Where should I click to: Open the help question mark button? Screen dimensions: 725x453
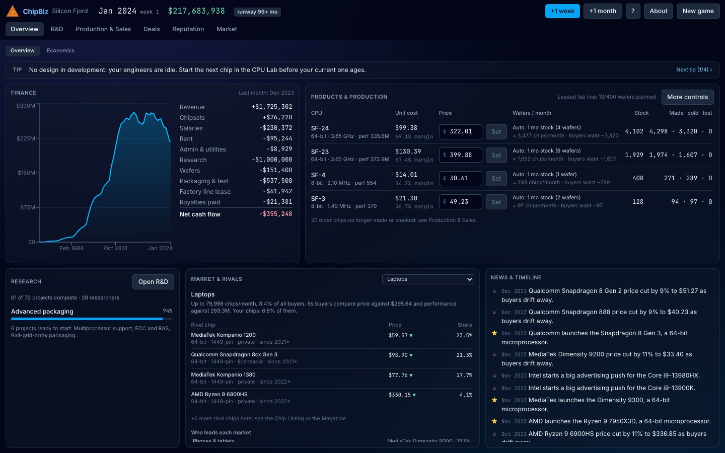(633, 11)
